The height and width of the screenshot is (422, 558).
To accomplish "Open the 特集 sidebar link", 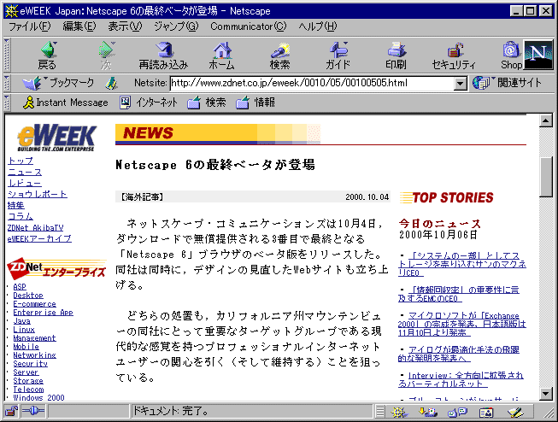I will pos(16,205).
